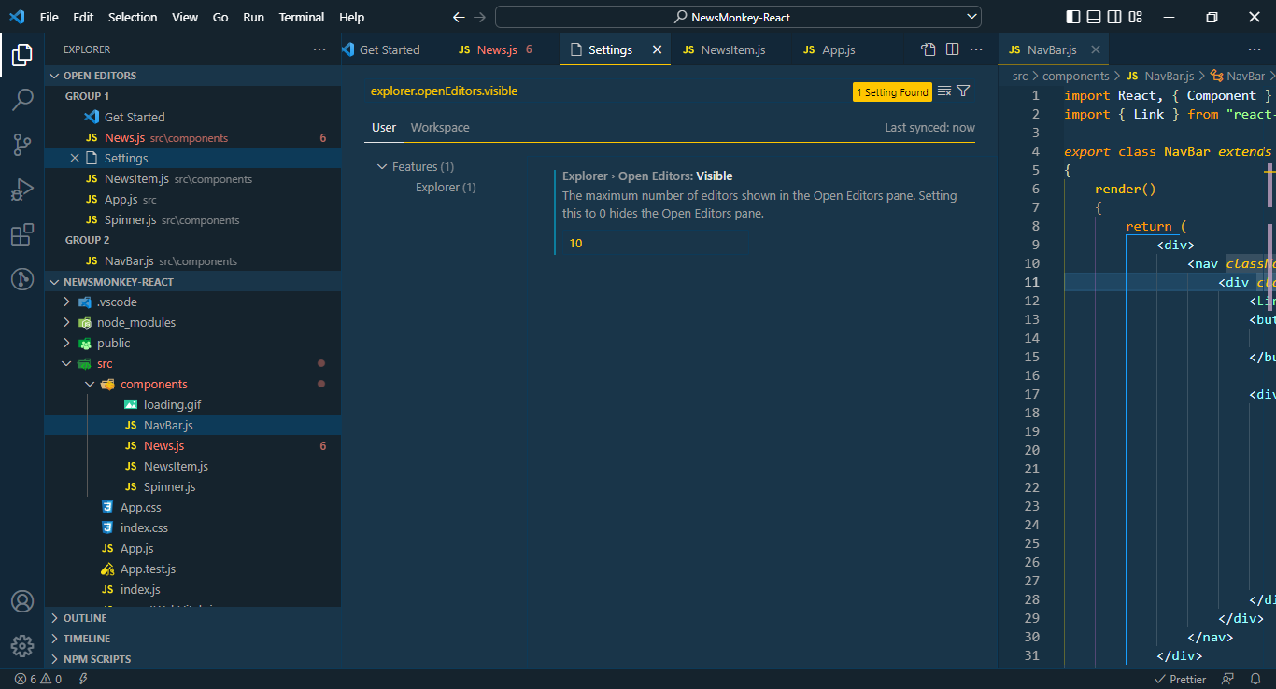Toggle the primary side bar layout icon
Viewport: 1276px width, 689px height.
coord(1072,17)
